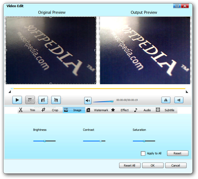Click the Saturation label
The height and width of the screenshot is (179, 198).
(x=139, y=130)
